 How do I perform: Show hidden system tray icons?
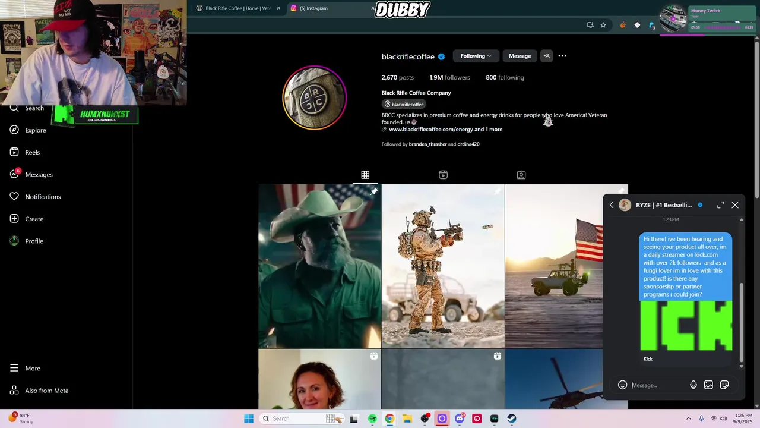[689, 418]
